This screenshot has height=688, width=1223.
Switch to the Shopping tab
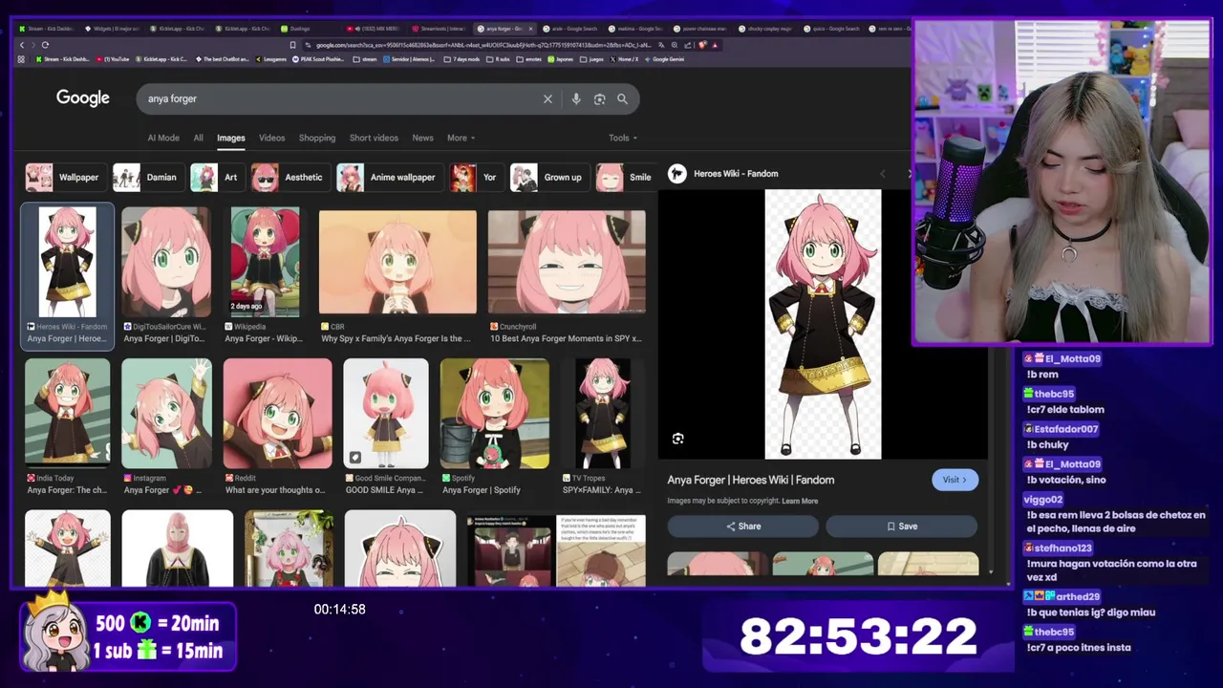[317, 138]
